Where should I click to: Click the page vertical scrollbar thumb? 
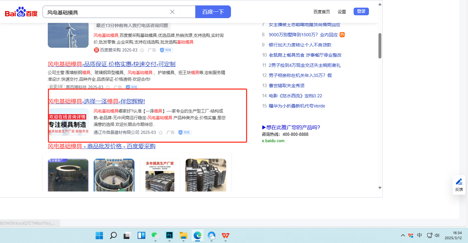[380, 45]
